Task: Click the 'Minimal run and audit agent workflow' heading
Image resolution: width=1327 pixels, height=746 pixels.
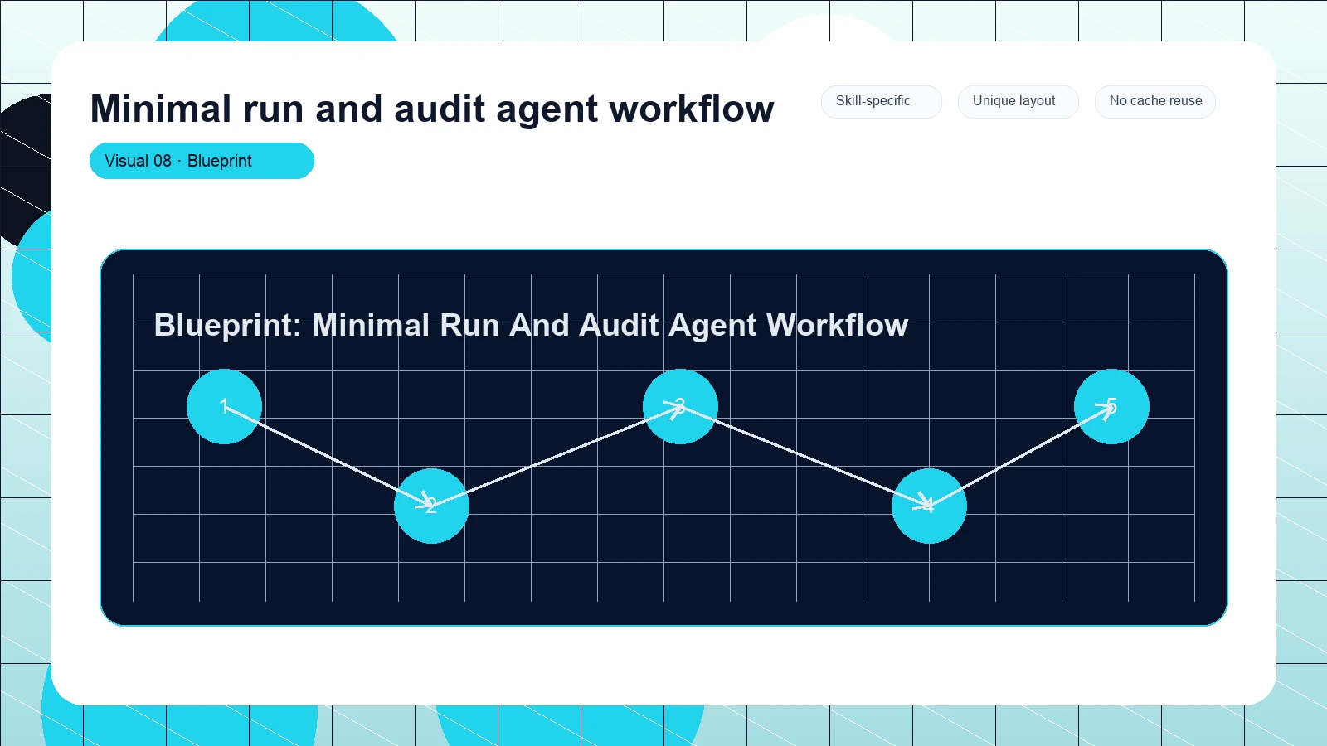Action: point(432,109)
